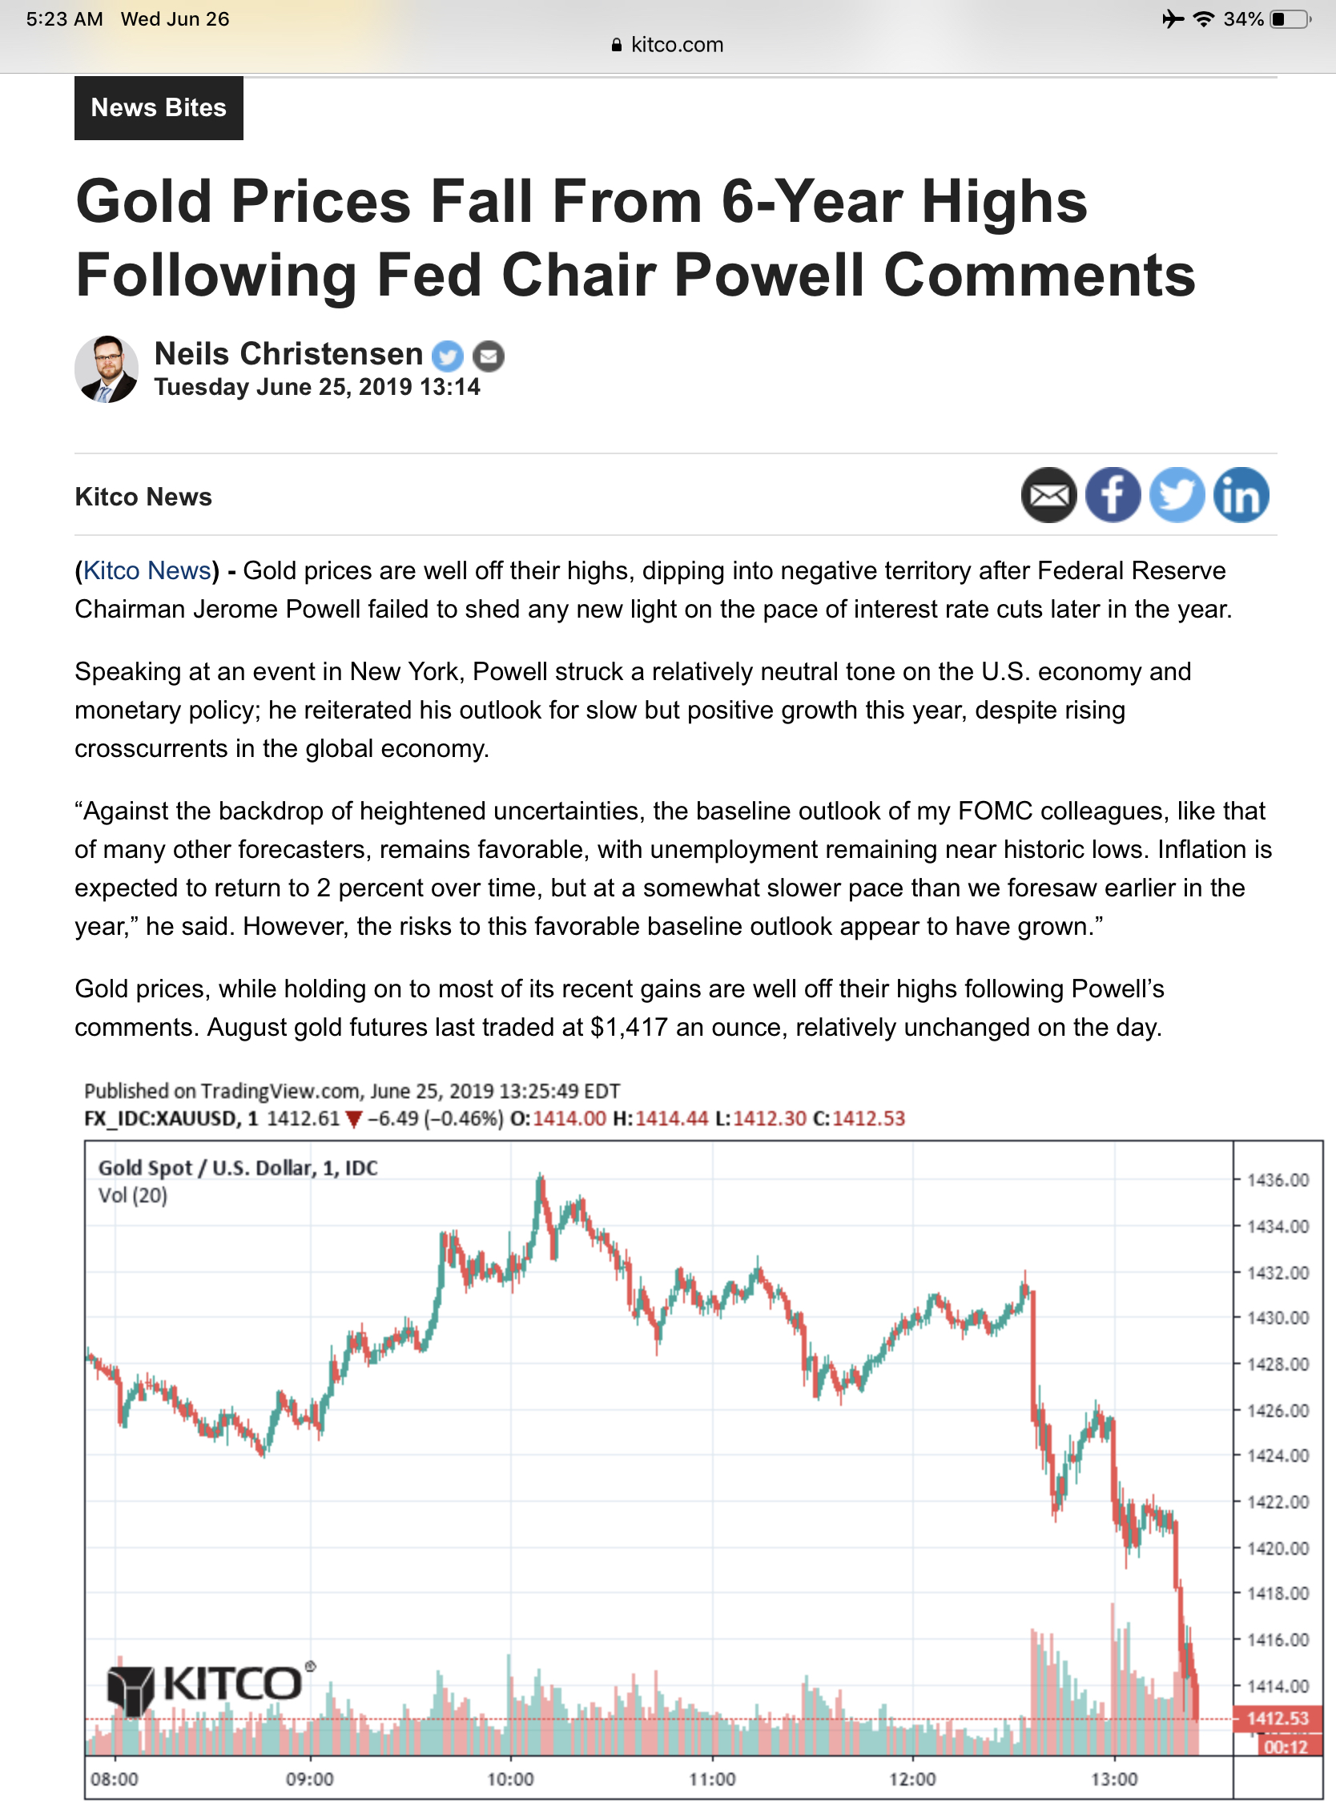Tap the 10:00 time axis marker
1336x1820 pixels.
coord(510,1779)
